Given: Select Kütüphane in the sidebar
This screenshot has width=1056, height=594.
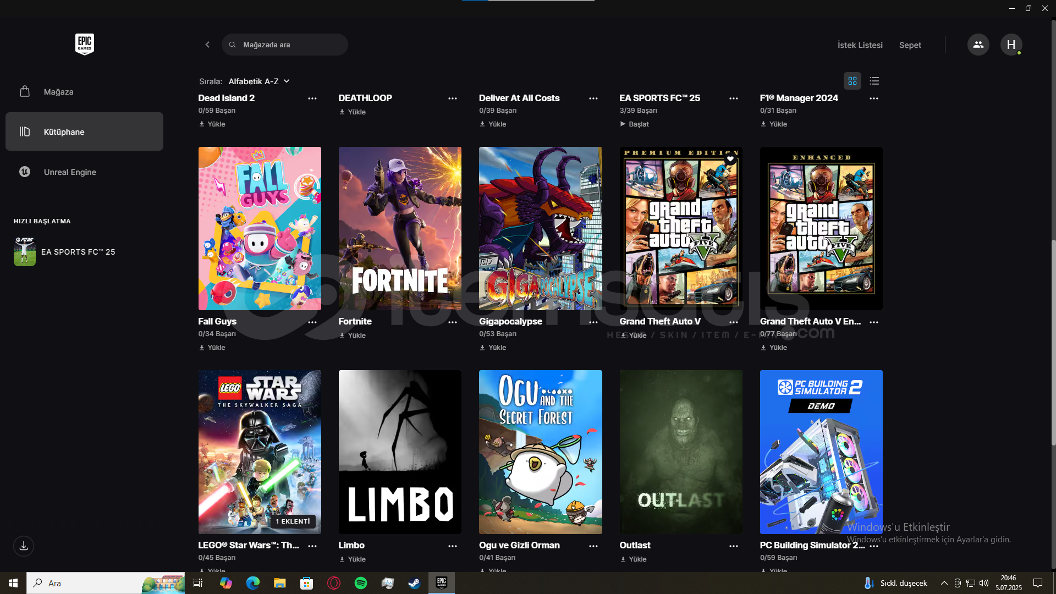Looking at the screenshot, I should point(84,131).
